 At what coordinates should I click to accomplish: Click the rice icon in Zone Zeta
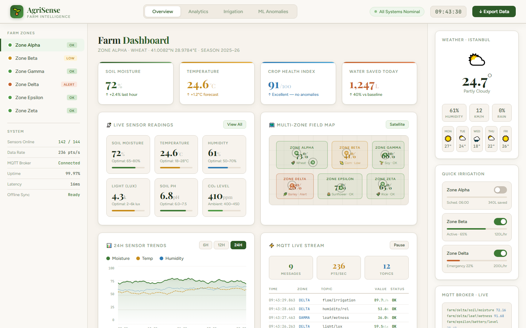click(378, 194)
